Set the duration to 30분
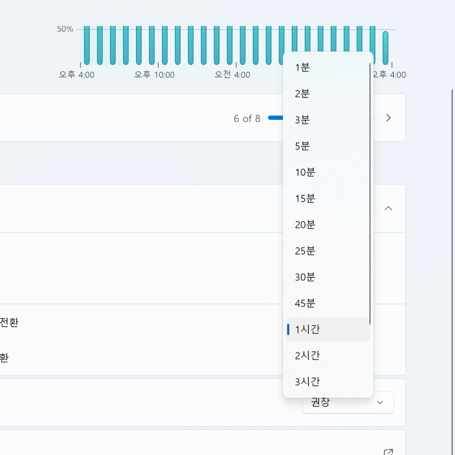This screenshot has height=455, width=455. pyautogui.click(x=328, y=277)
